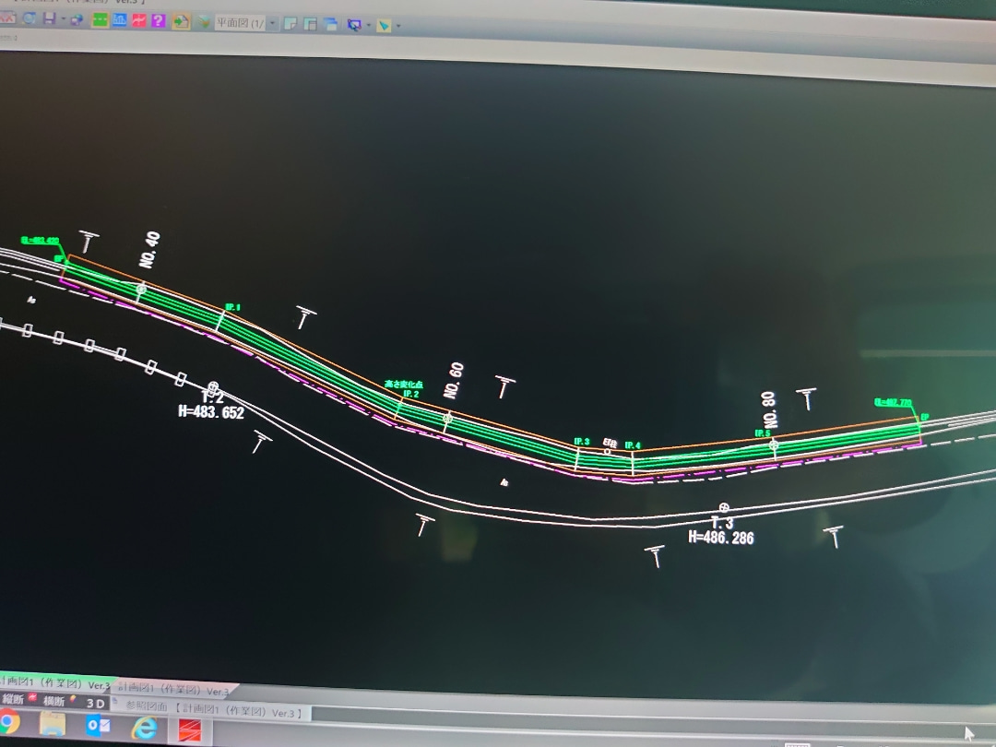Open File Explorer from the taskbar
The height and width of the screenshot is (747, 996).
[x=53, y=725]
